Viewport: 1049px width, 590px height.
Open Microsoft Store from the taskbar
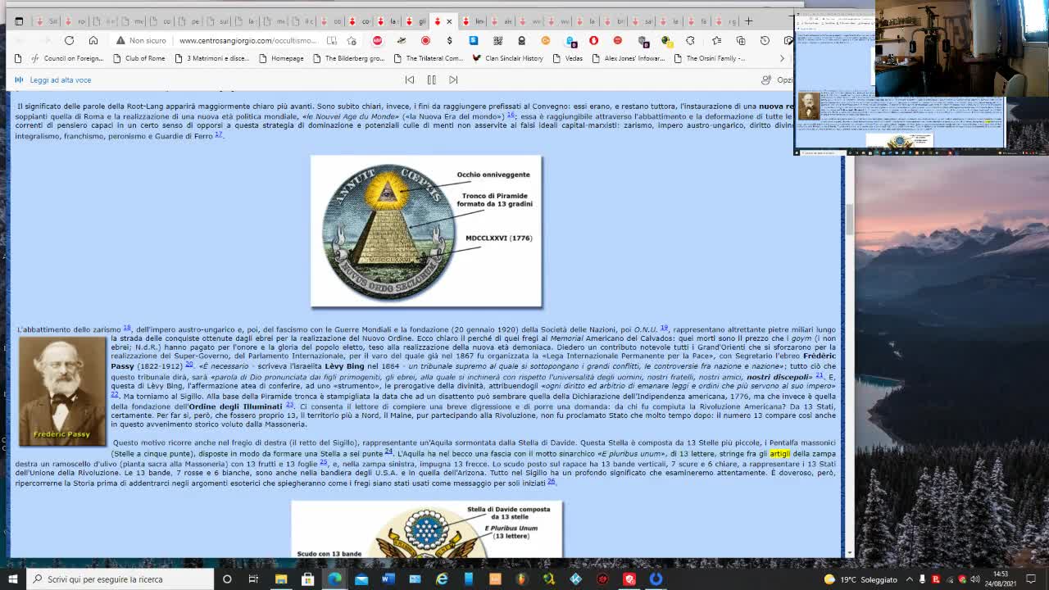pyautogui.click(x=307, y=579)
